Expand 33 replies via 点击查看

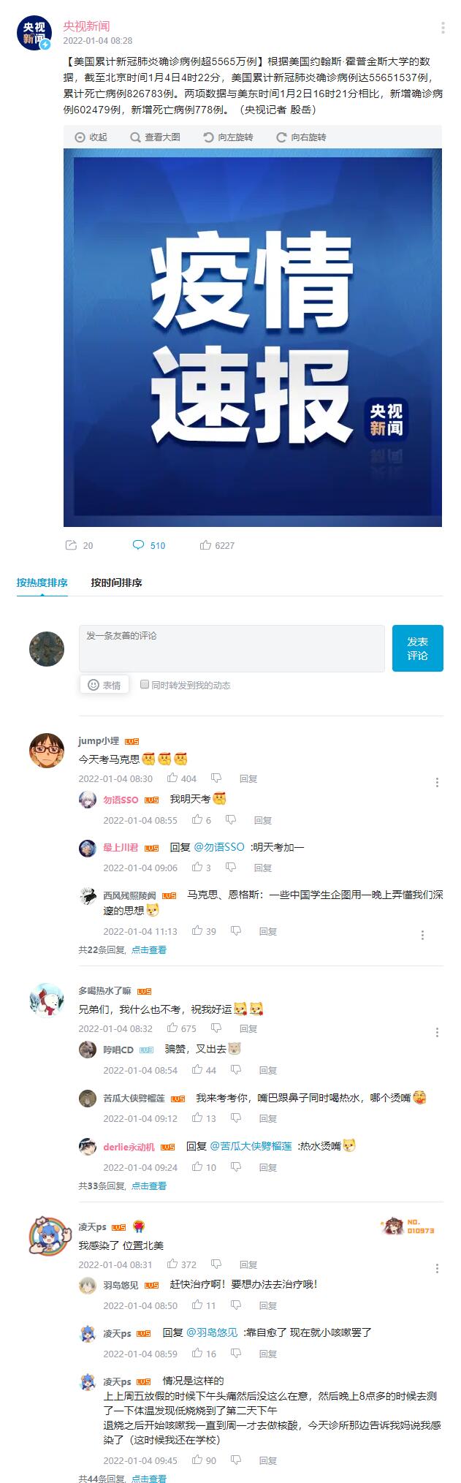149,1186
